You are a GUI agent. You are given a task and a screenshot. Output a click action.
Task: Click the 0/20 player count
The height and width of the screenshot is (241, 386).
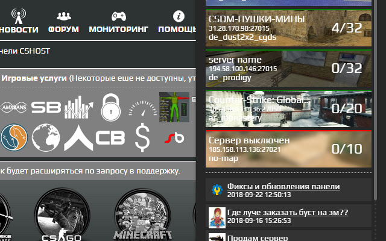click(347, 108)
